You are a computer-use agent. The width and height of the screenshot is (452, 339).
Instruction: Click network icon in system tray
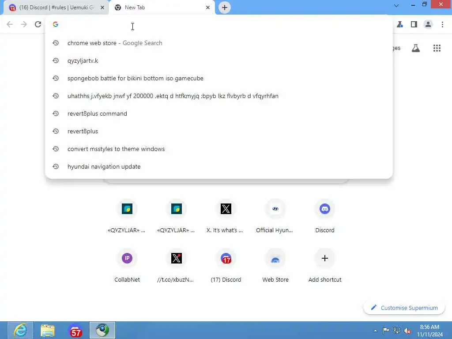click(397, 331)
